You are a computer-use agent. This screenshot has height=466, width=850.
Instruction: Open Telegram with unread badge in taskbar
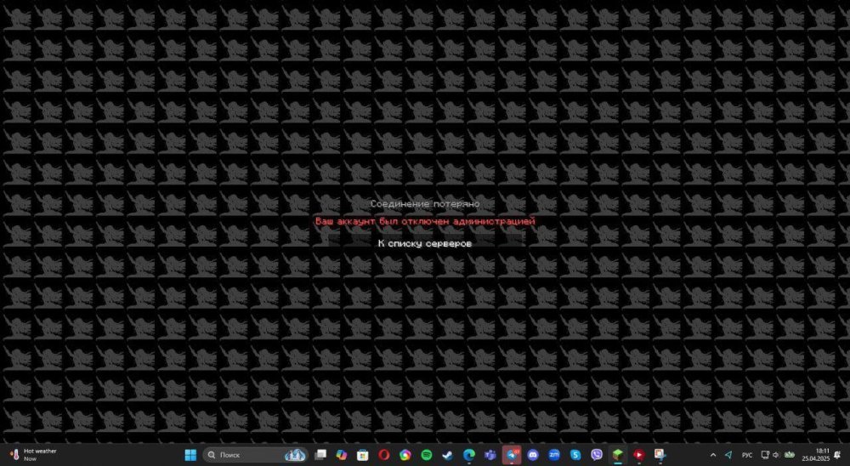pyautogui.click(x=512, y=455)
